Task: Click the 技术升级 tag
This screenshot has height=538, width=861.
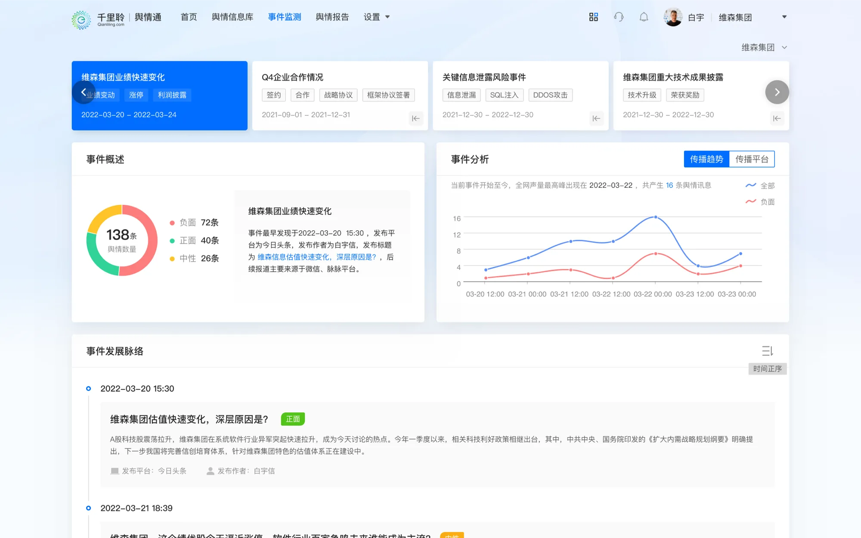Action: click(642, 95)
